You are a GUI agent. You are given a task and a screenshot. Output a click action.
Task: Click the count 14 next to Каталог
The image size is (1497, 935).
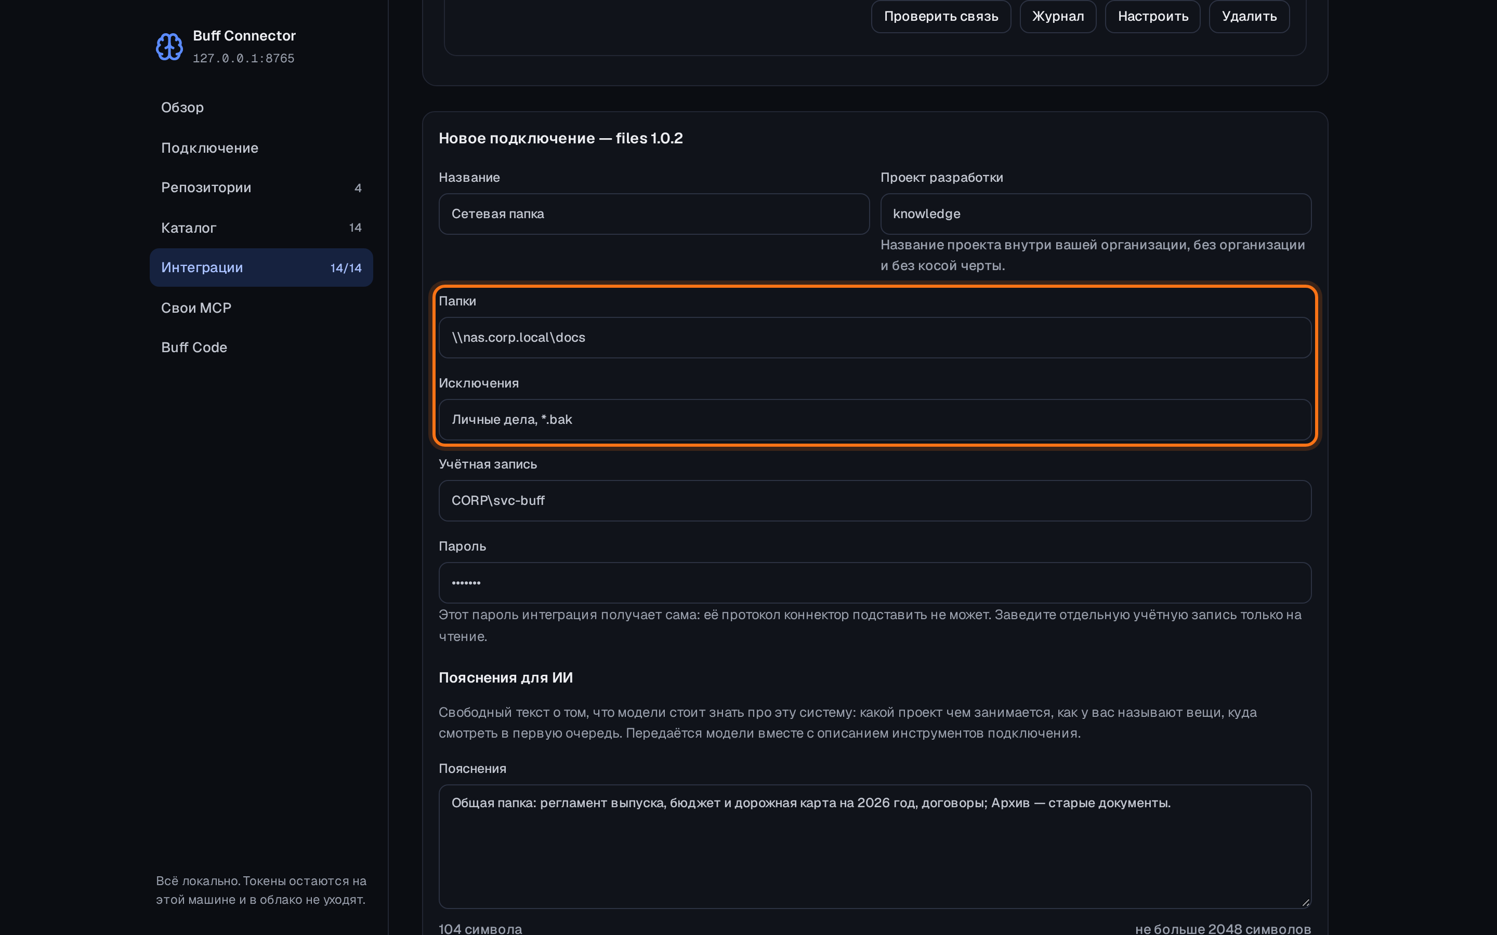[x=355, y=228]
